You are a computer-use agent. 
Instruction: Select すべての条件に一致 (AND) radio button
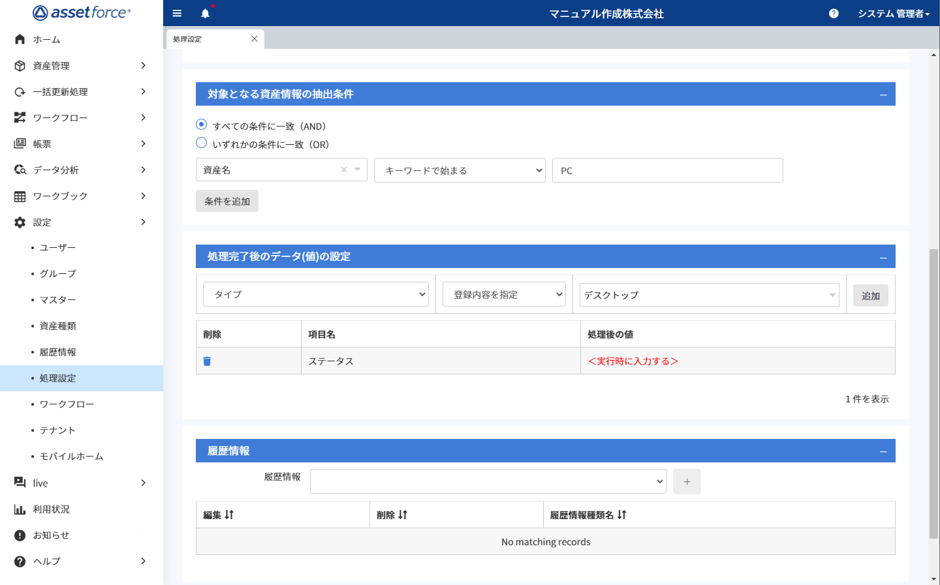coord(202,124)
